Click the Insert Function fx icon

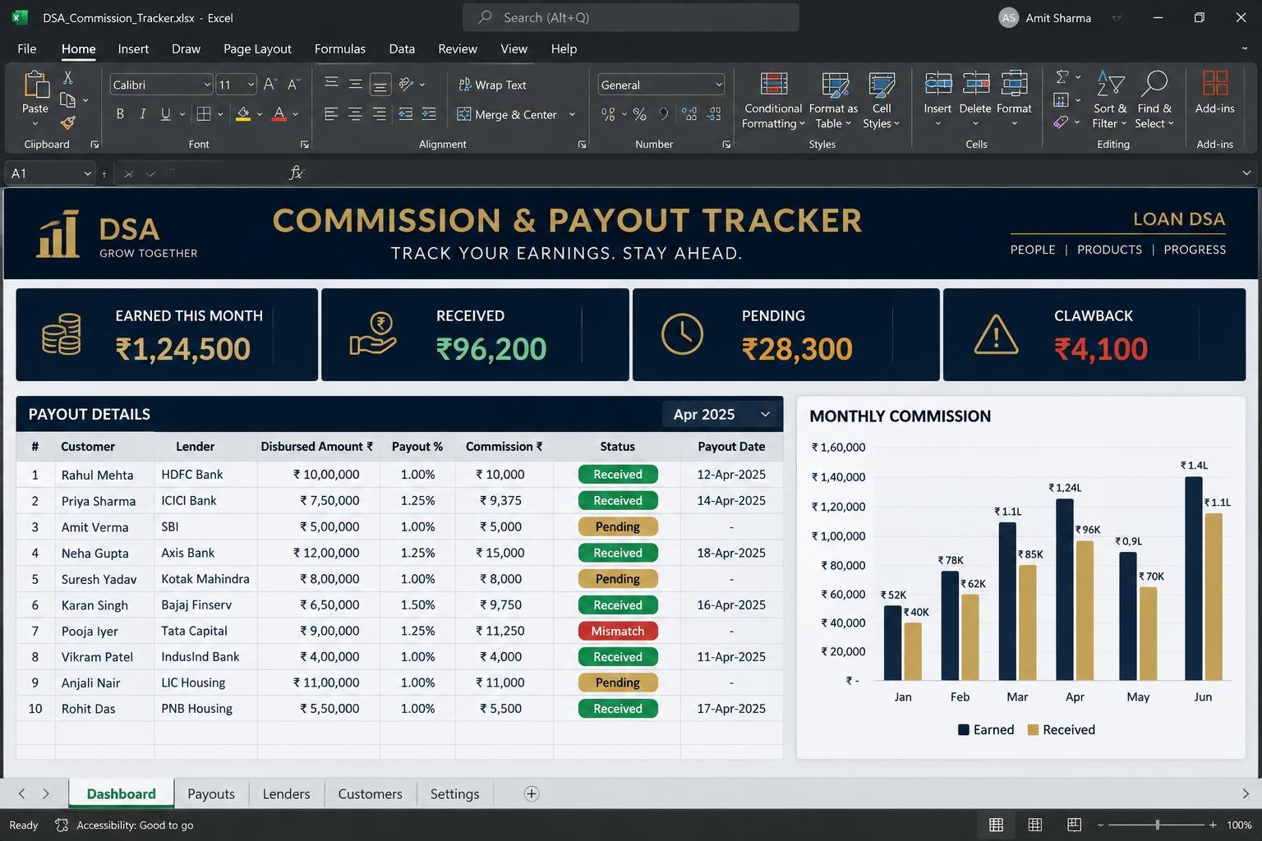(x=297, y=173)
